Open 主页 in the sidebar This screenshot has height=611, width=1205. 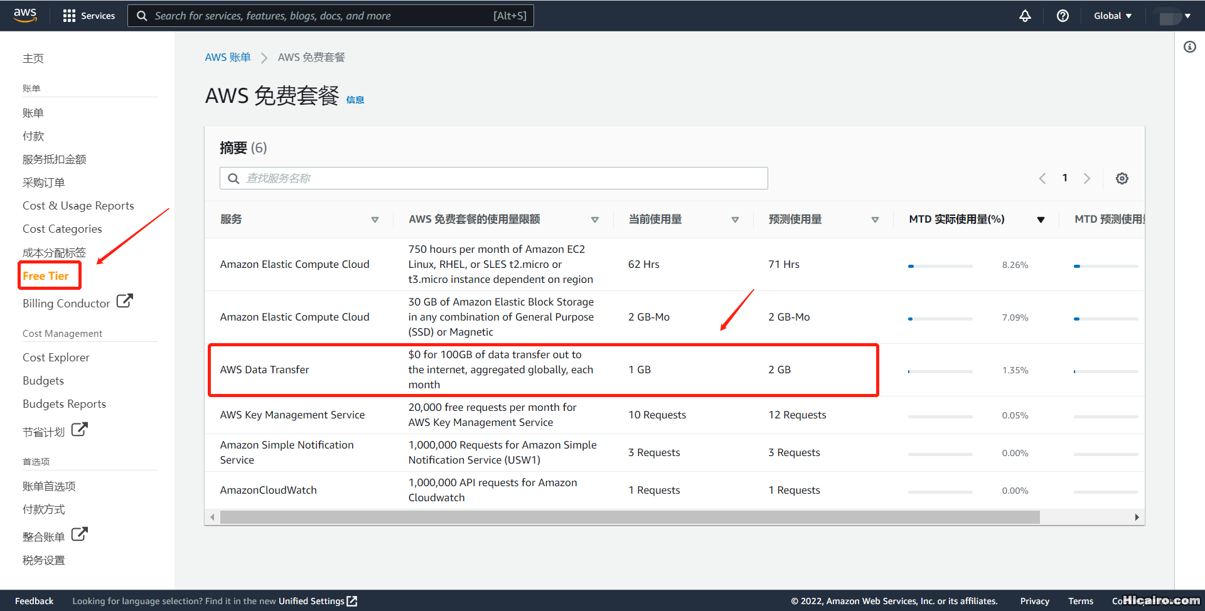point(33,58)
